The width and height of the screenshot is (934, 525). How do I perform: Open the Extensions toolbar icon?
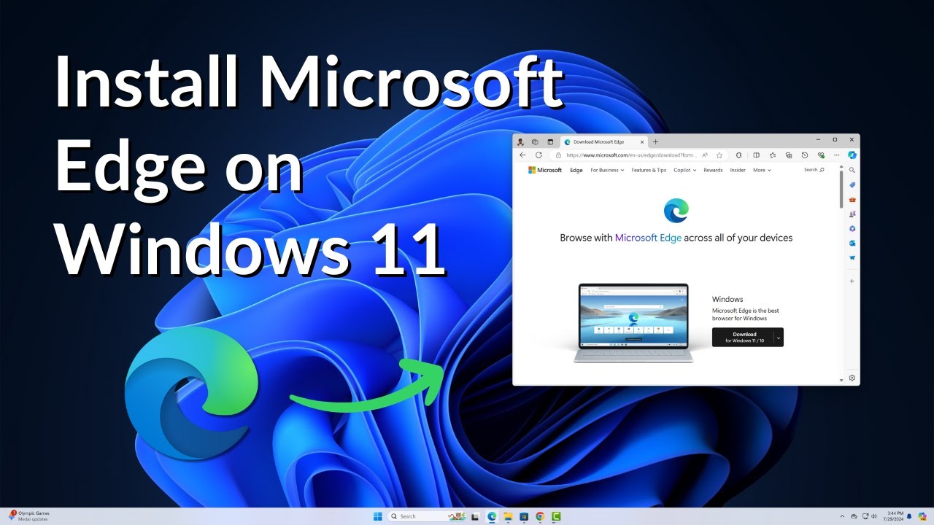[738, 155]
